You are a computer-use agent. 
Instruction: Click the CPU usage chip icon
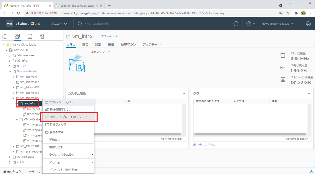[x=283, y=56]
